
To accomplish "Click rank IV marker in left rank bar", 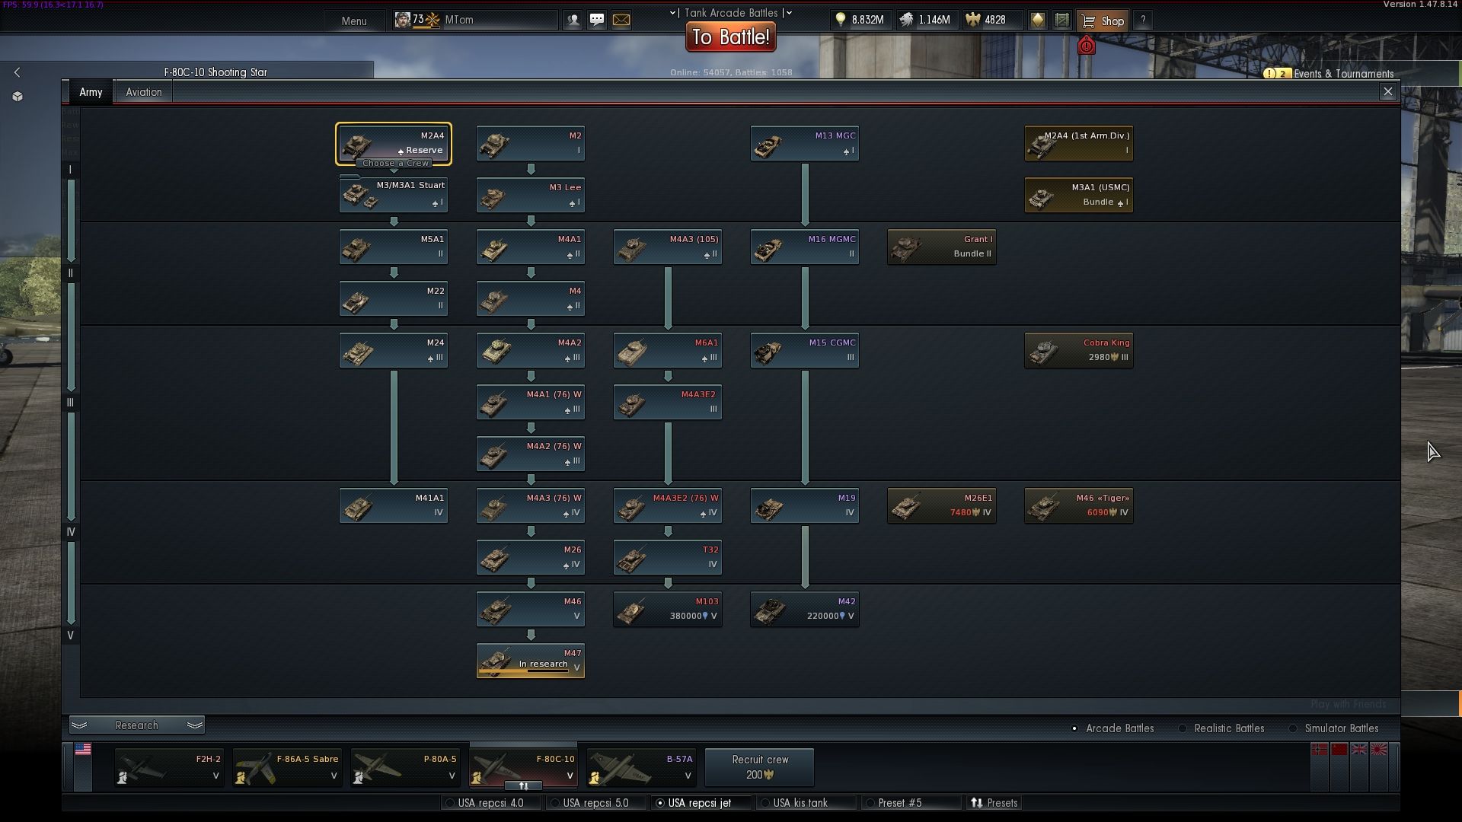I will [x=71, y=532].
